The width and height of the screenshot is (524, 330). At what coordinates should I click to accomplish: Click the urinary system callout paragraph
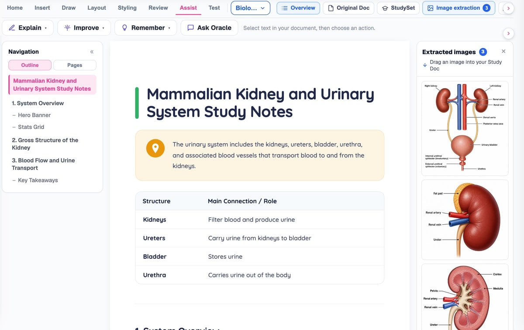(x=269, y=155)
